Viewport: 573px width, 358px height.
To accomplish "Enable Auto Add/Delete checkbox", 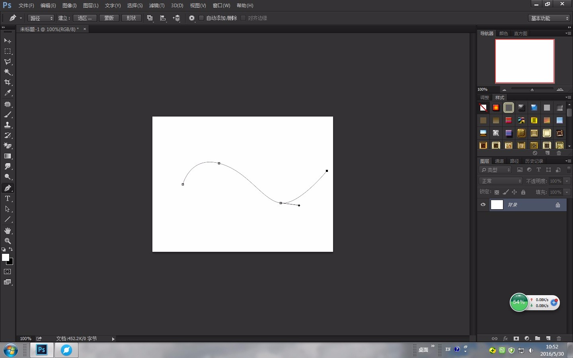I will (x=201, y=18).
